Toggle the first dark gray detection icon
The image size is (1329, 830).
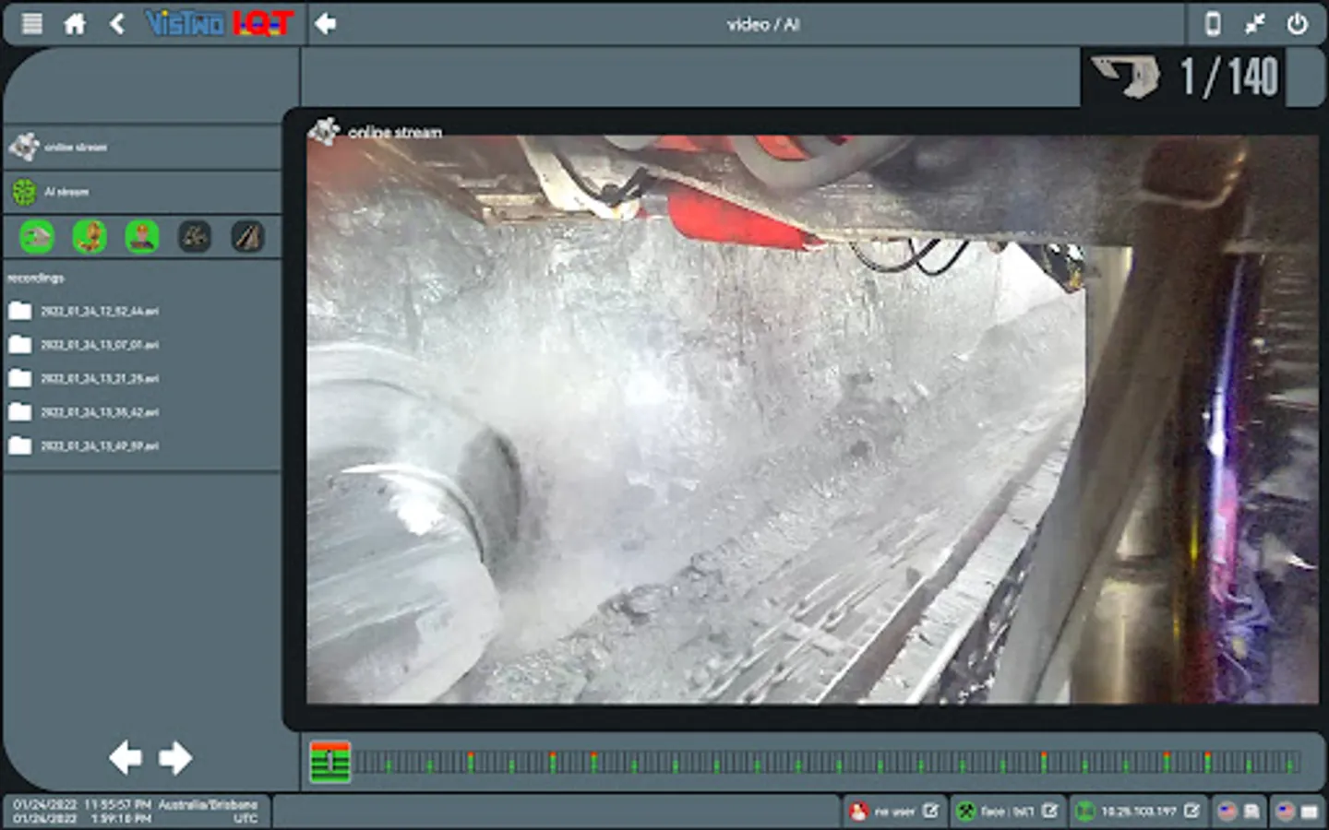tap(195, 237)
